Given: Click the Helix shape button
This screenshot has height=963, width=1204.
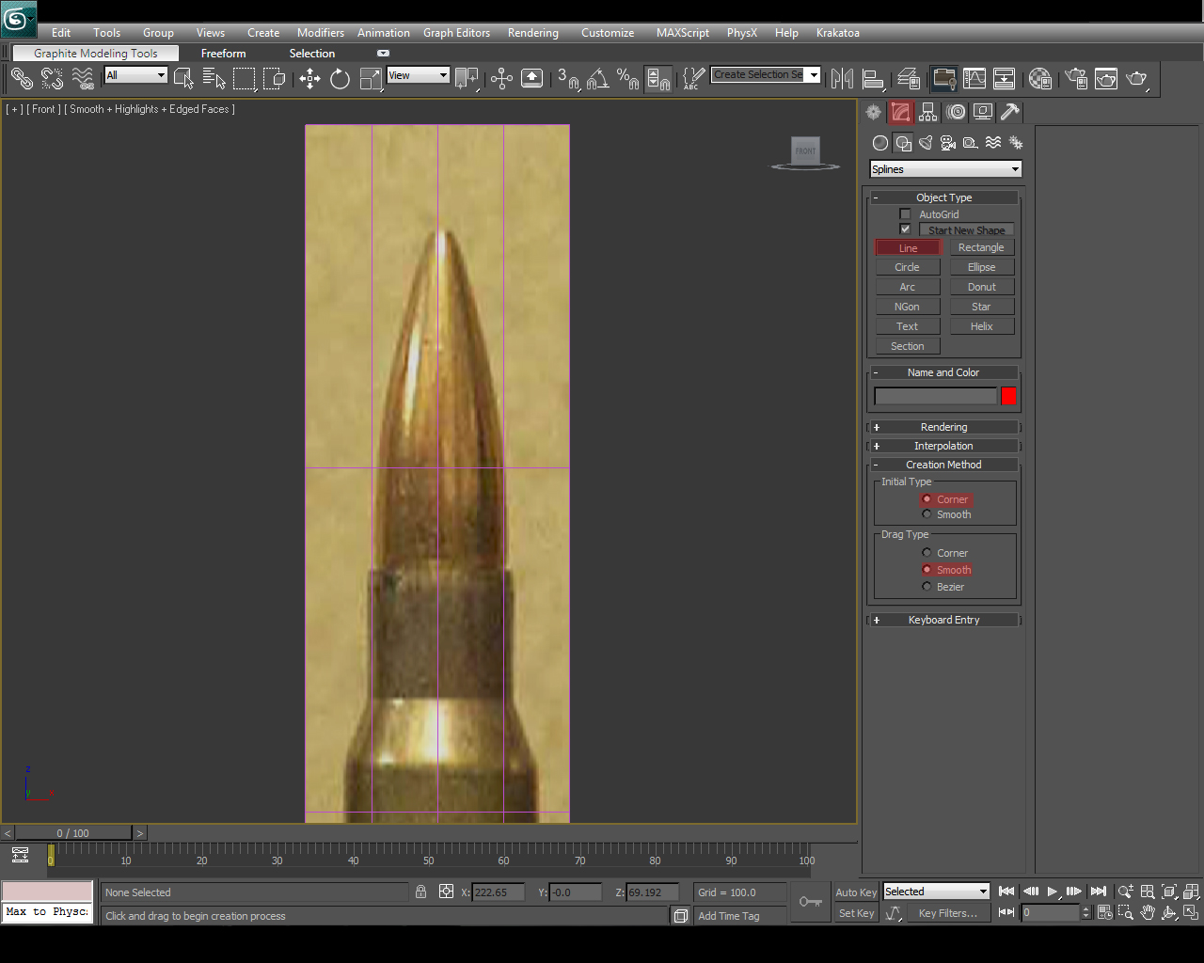Looking at the screenshot, I should [982, 325].
